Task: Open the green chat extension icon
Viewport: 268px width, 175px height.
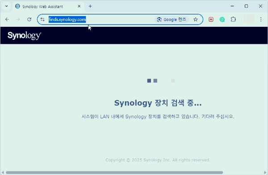Action: click(222, 20)
